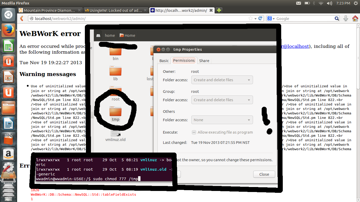The width and height of the screenshot is (360, 202).
Task: Select the localhost webwork2 admin tab
Action: pos(182,11)
